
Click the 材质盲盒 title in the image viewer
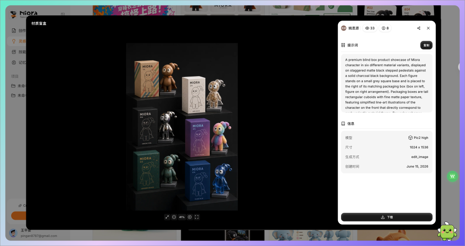pos(39,23)
